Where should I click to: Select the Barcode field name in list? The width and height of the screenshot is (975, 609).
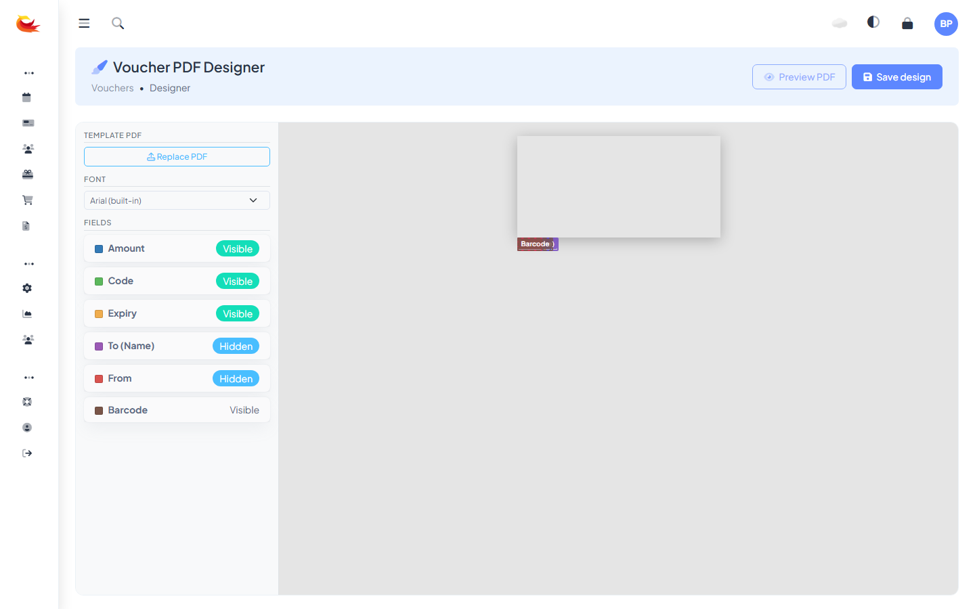pyautogui.click(x=128, y=410)
